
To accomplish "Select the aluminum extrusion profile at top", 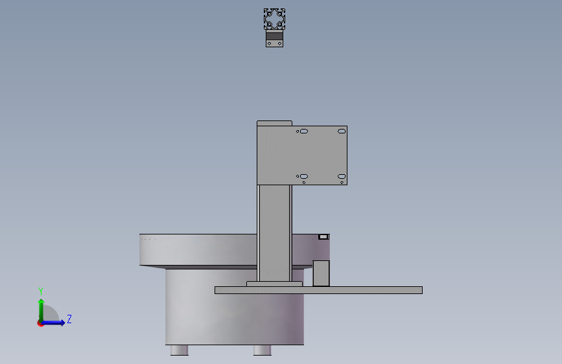I will tap(275, 19).
